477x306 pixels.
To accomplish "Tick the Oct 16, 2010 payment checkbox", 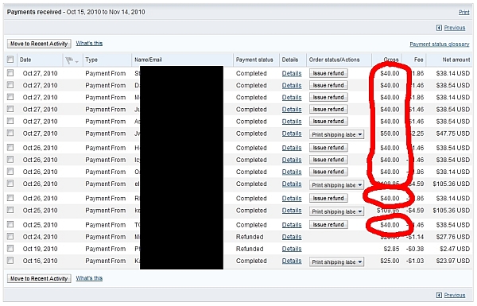I will pos(10,261).
